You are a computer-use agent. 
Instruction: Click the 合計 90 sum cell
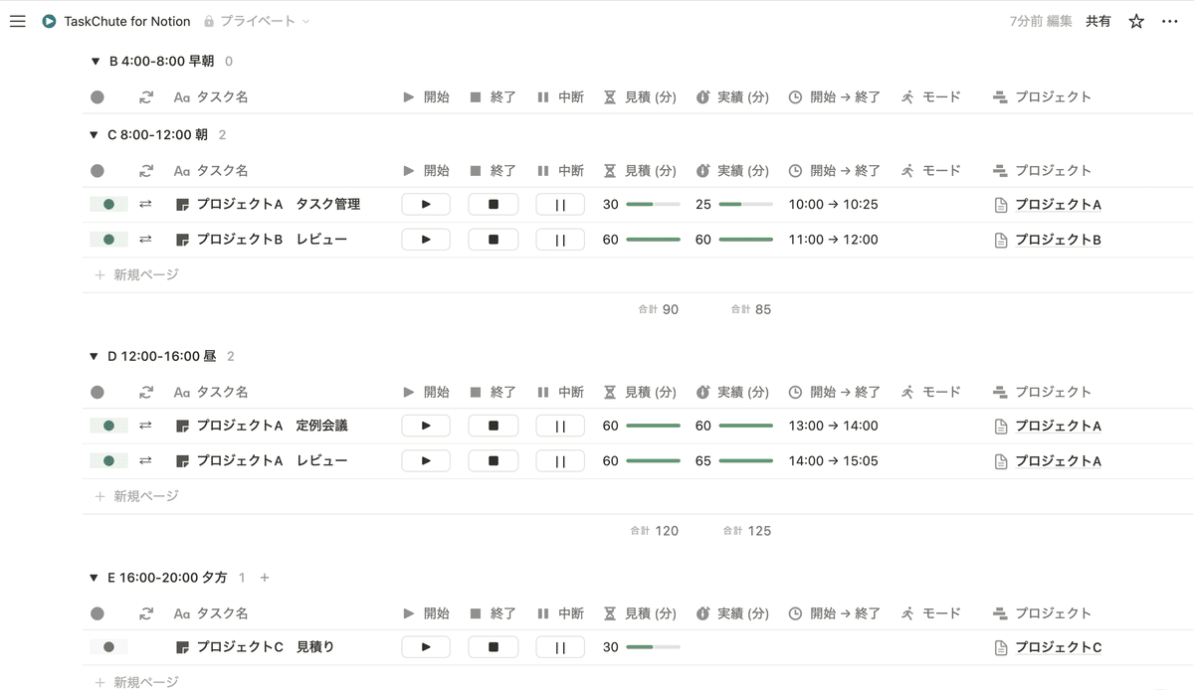coord(659,309)
